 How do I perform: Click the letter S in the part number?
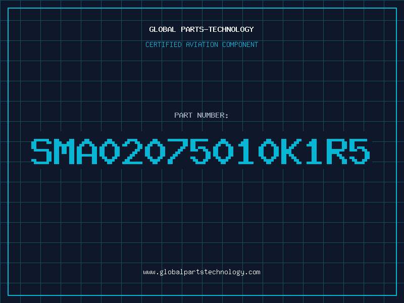pyautogui.click(x=41, y=151)
